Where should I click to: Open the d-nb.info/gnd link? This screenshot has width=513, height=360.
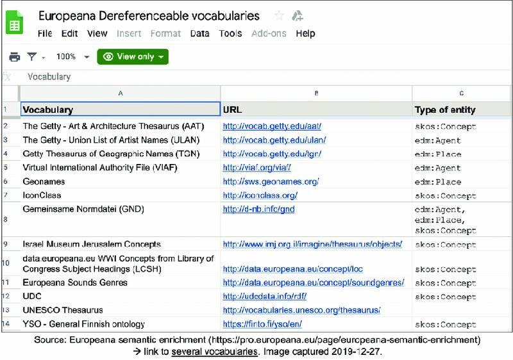pyautogui.click(x=258, y=209)
